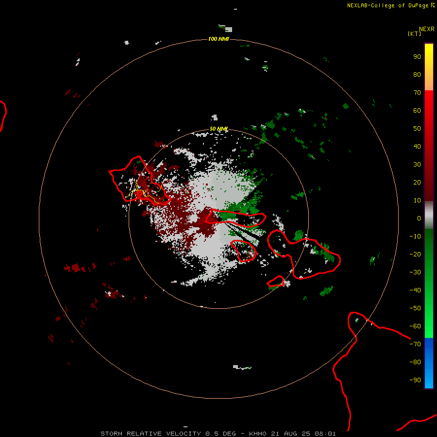Select the -40 value on velocity scale
Image resolution: width=437 pixels, height=437 pixels.
(x=415, y=290)
